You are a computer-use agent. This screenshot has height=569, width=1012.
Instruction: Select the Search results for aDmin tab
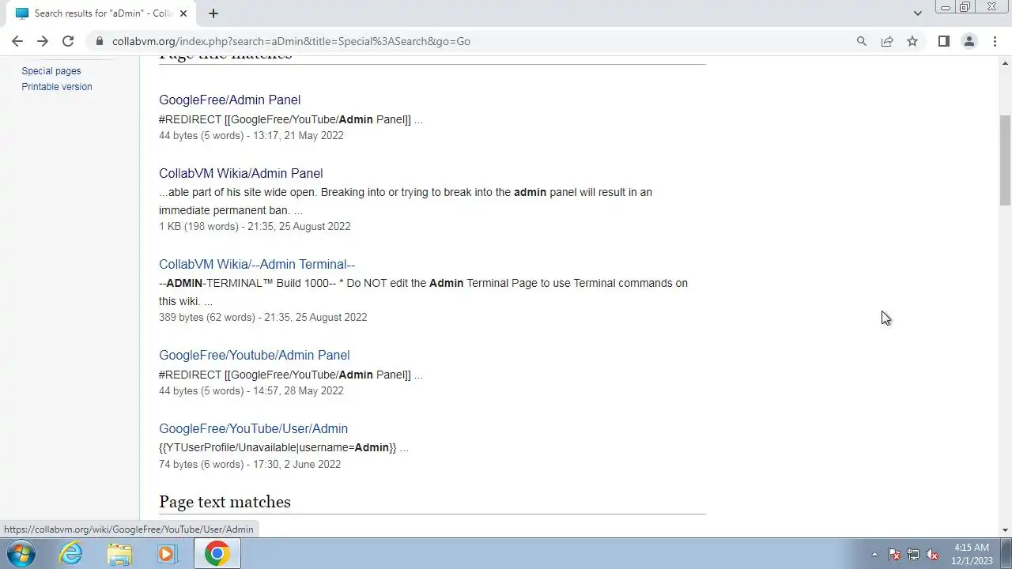tap(103, 13)
